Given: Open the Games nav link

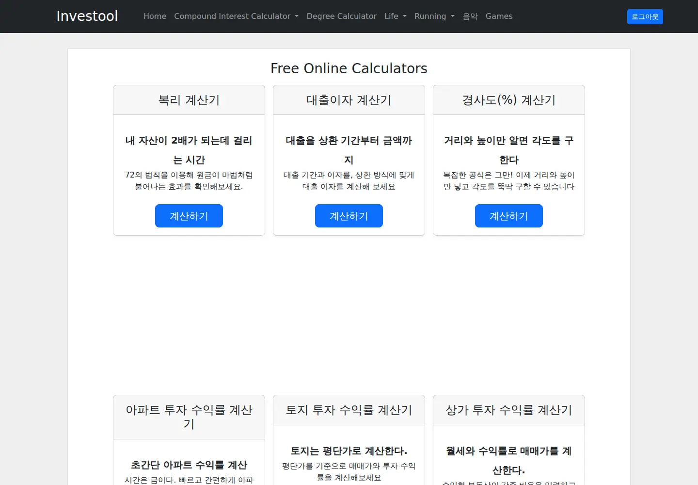Looking at the screenshot, I should [499, 16].
